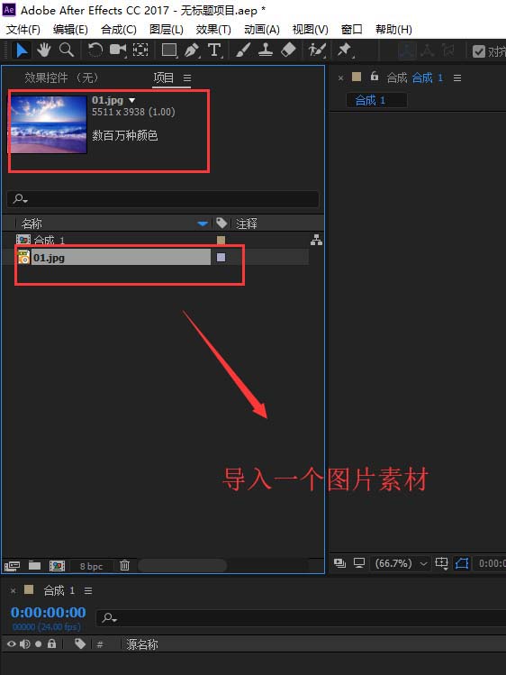Open the 动画(A) menu
The width and height of the screenshot is (506, 675).
coord(262,29)
